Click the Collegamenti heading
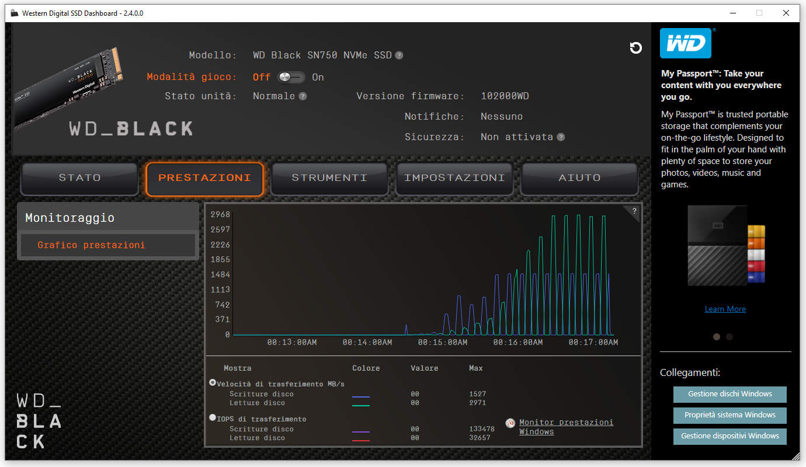 point(690,372)
